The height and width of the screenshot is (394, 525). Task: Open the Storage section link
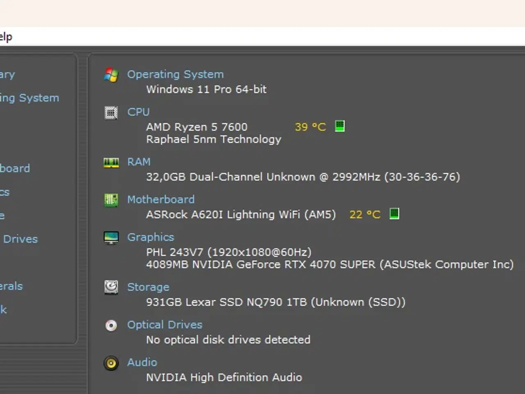148,287
